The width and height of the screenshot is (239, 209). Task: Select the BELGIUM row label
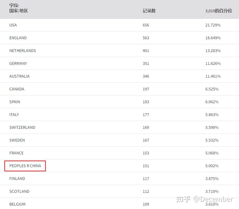[17, 204]
